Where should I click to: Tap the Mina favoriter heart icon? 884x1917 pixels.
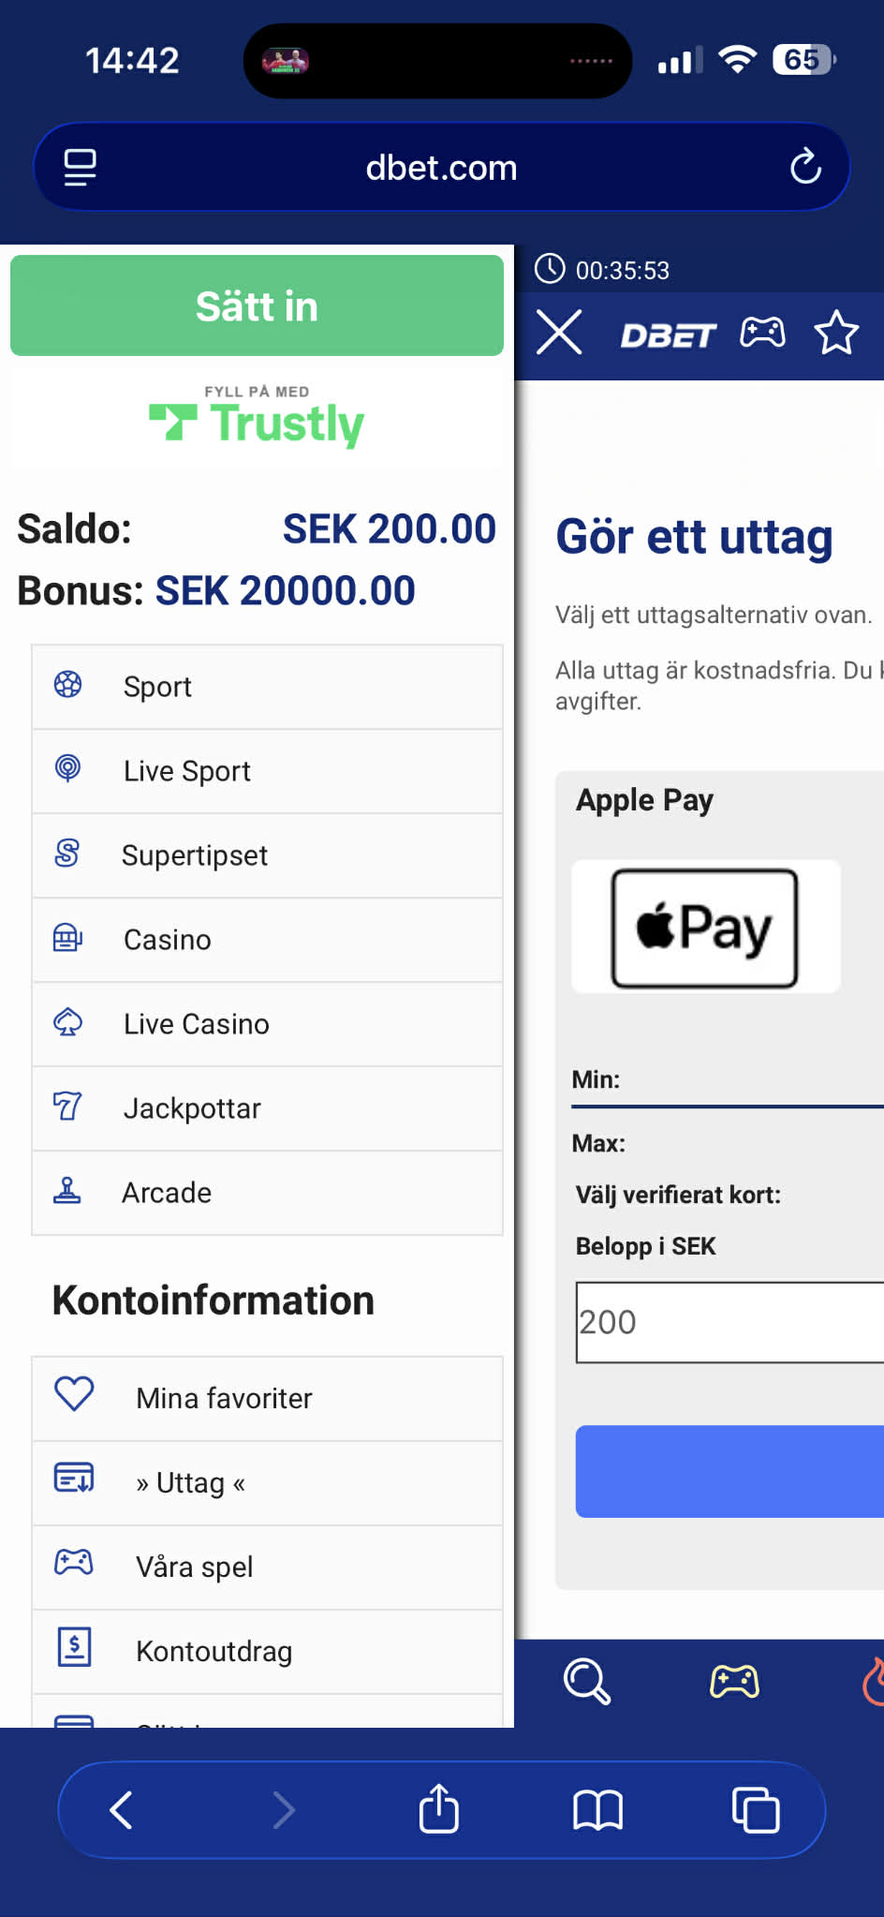pos(74,1394)
